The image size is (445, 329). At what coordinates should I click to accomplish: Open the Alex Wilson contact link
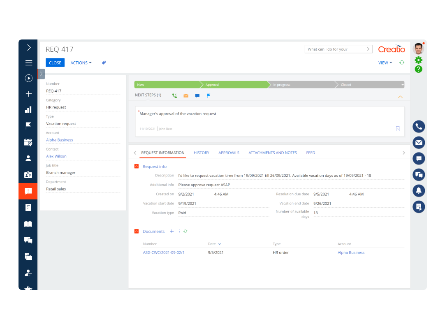[x=56, y=156]
